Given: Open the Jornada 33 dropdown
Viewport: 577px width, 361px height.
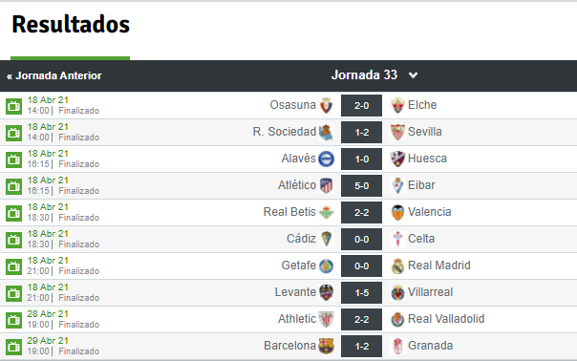Looking at the screenshot, I should [x=374, y=75].
